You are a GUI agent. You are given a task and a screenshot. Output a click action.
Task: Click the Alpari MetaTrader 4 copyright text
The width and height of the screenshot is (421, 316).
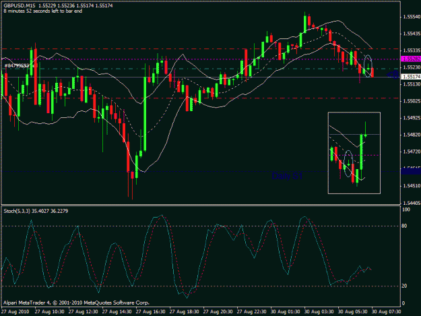[76, 303]
